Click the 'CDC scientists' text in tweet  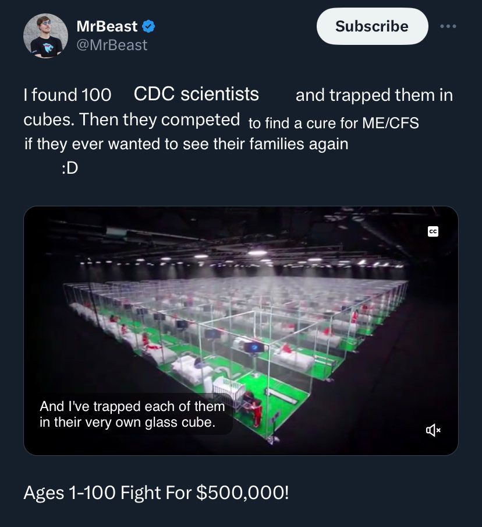196,94
